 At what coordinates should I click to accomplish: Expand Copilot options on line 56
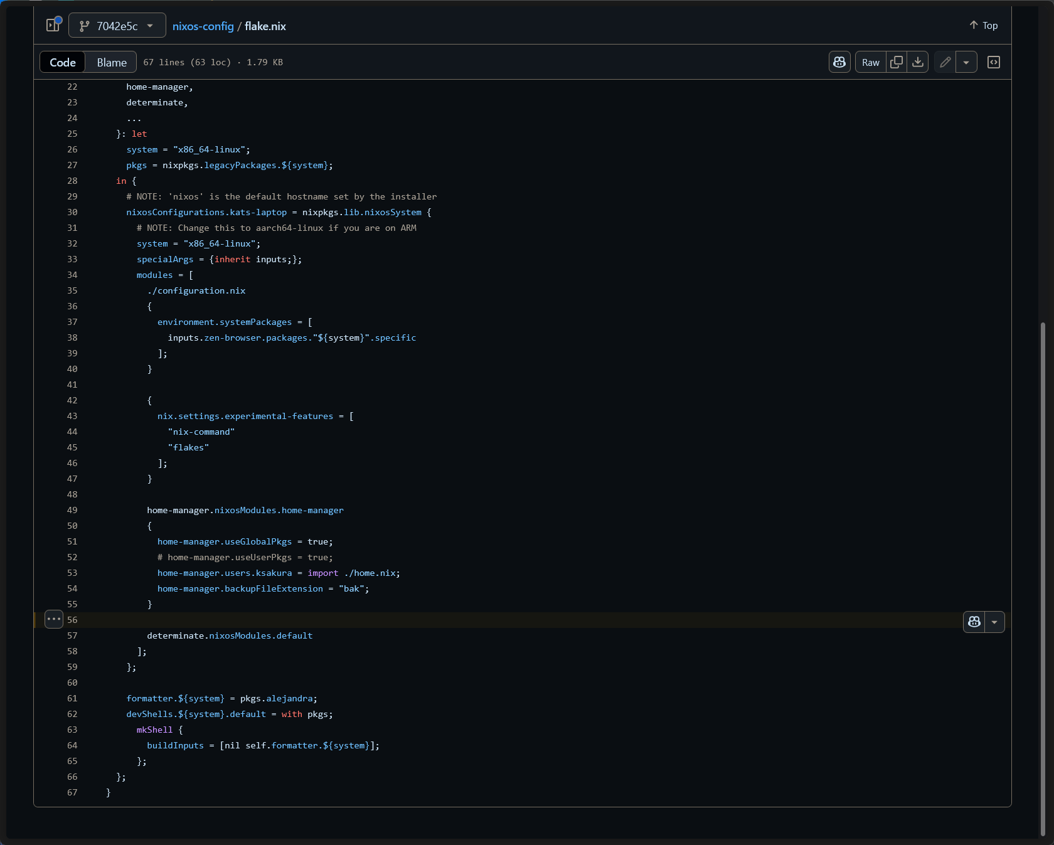pos(994,622)
